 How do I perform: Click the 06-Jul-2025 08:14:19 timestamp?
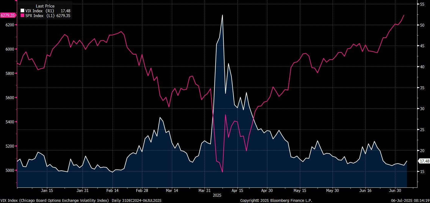tap(410, 200)
